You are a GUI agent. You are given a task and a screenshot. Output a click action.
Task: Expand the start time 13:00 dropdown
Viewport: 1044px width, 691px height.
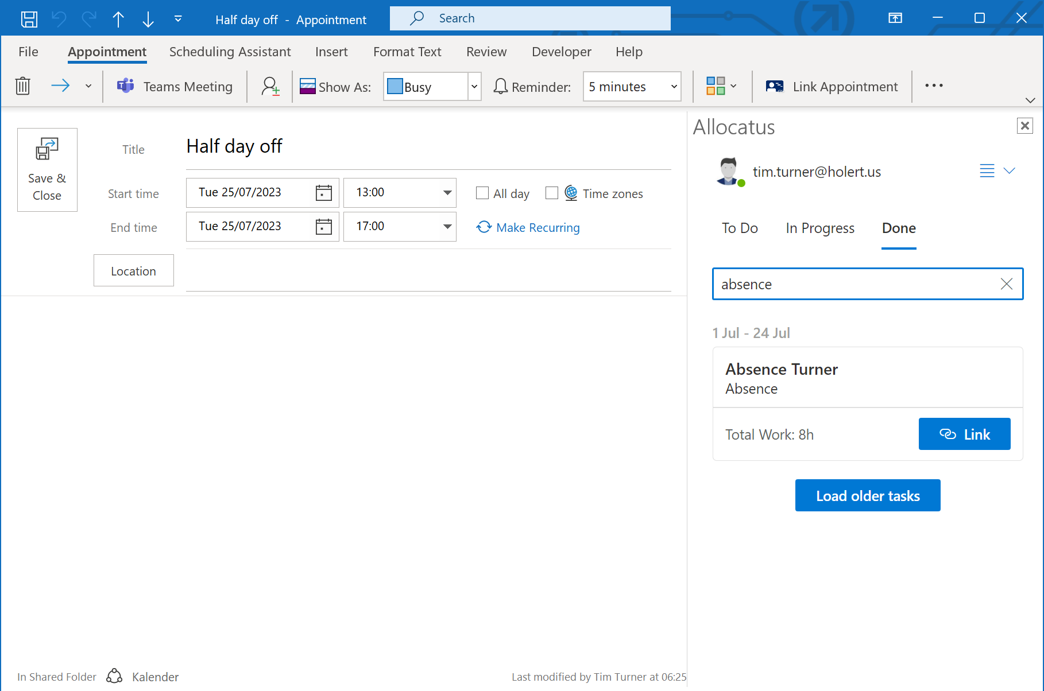(x=447, y=193)
